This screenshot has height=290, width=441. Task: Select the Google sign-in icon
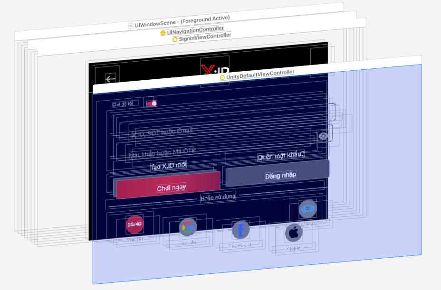187,228
